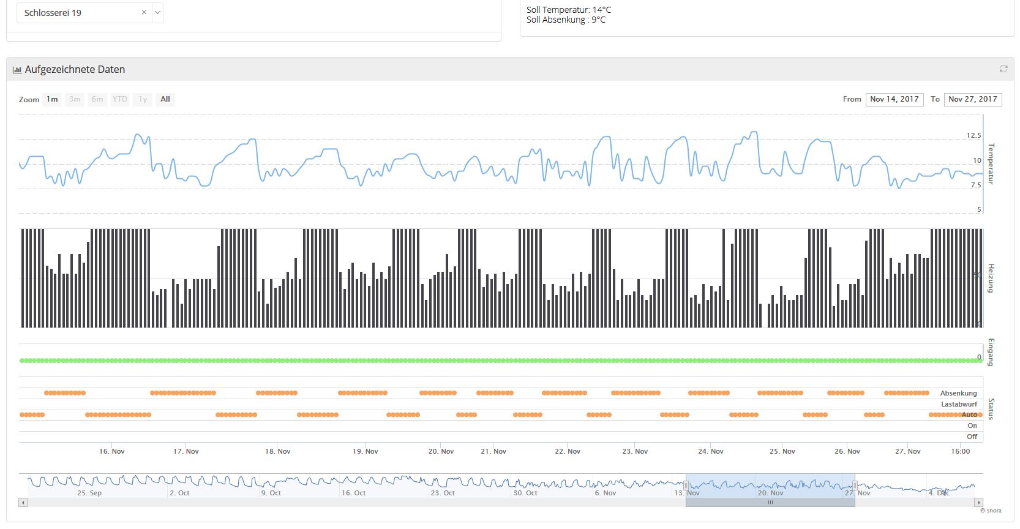Click the Temperatur axis title
Image resolution: width=1020 pixels, height=529 pixels.
tap(991, 163)
